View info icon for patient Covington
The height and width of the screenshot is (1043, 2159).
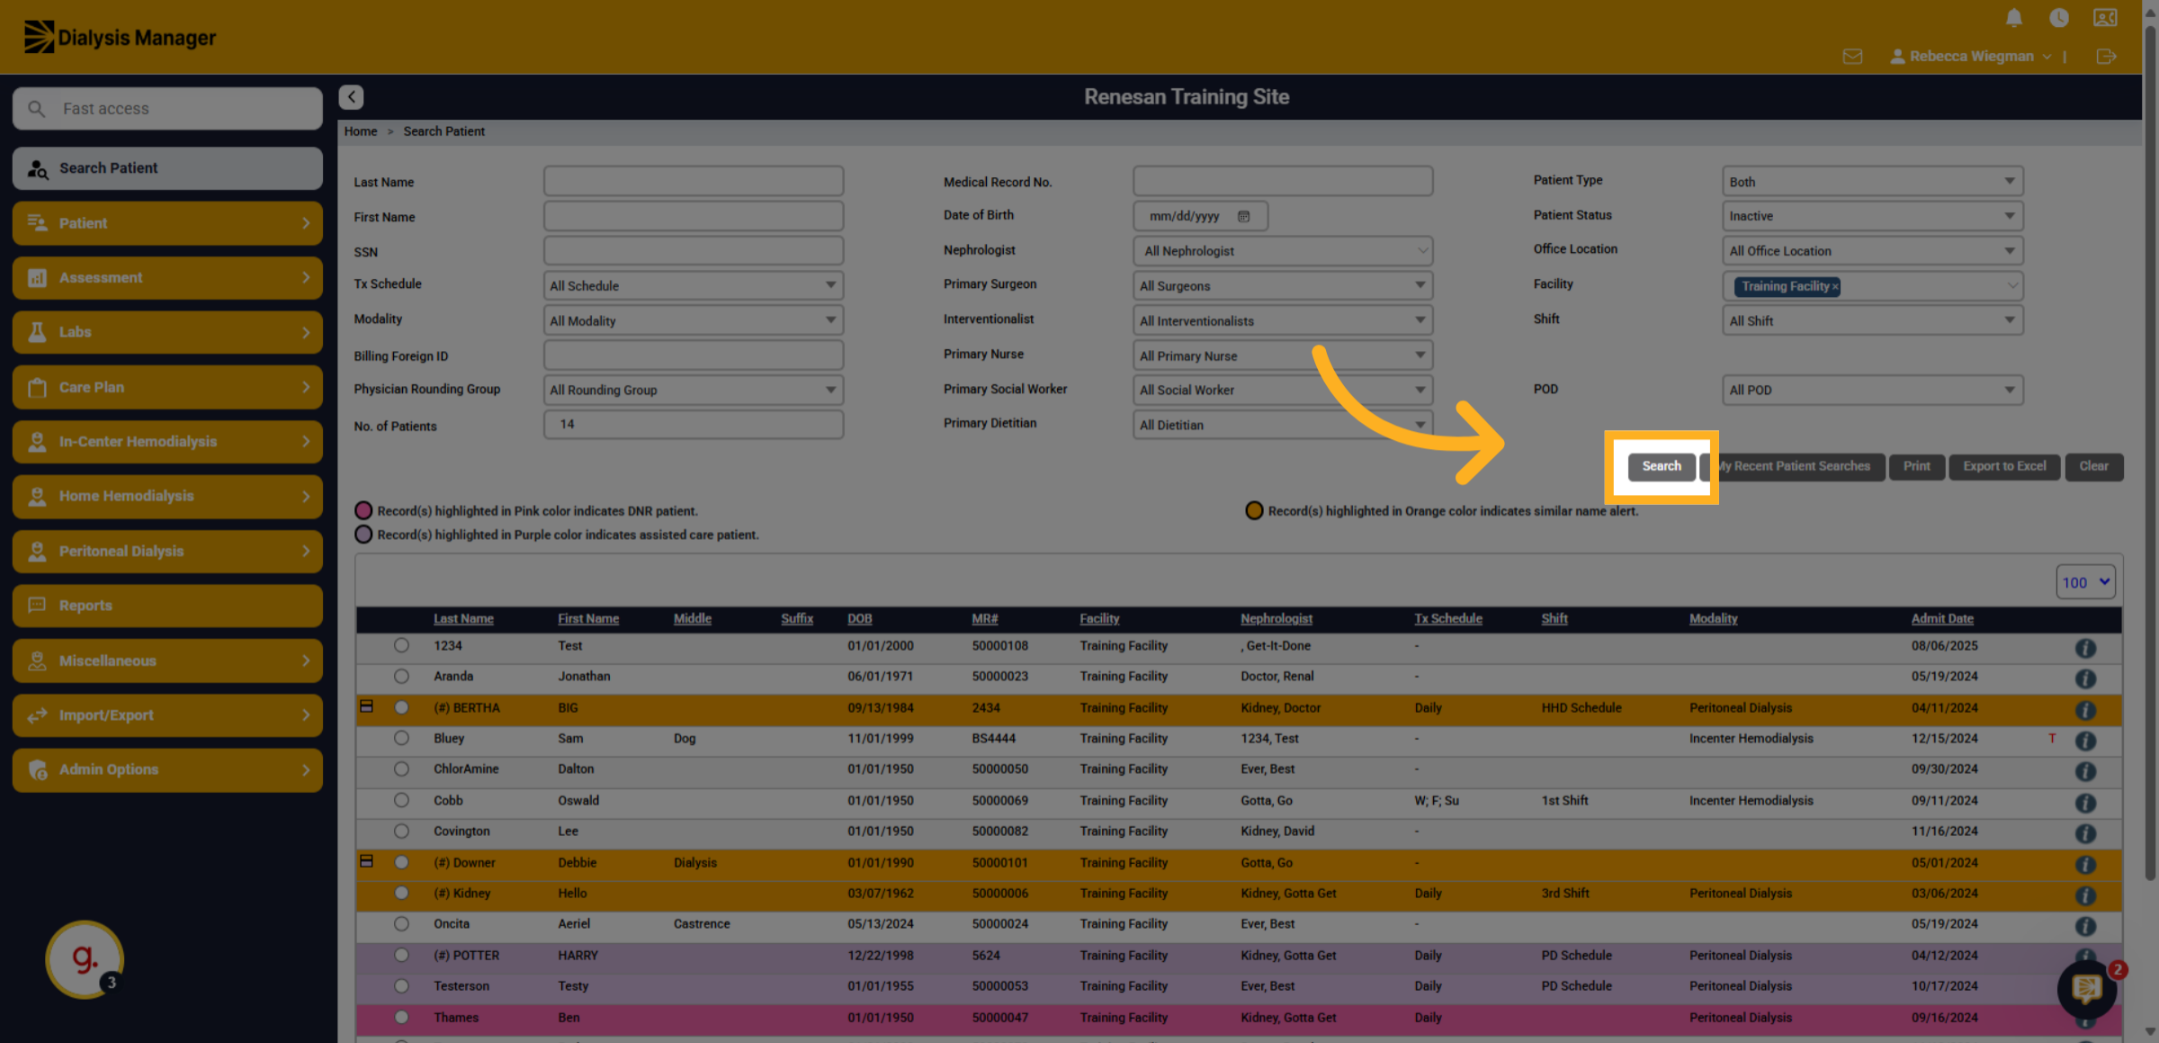[2085, 833]
